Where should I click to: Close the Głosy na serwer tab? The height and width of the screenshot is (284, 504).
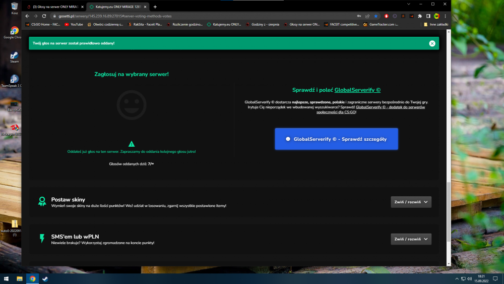[82, 7]
